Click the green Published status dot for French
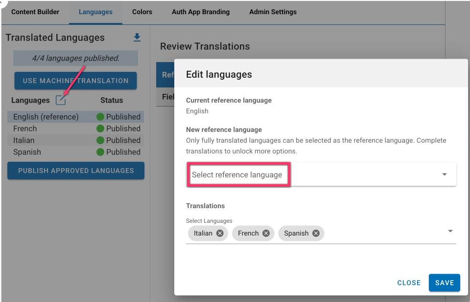This screenshot has height=302, width=470. [x=100, y=129]
